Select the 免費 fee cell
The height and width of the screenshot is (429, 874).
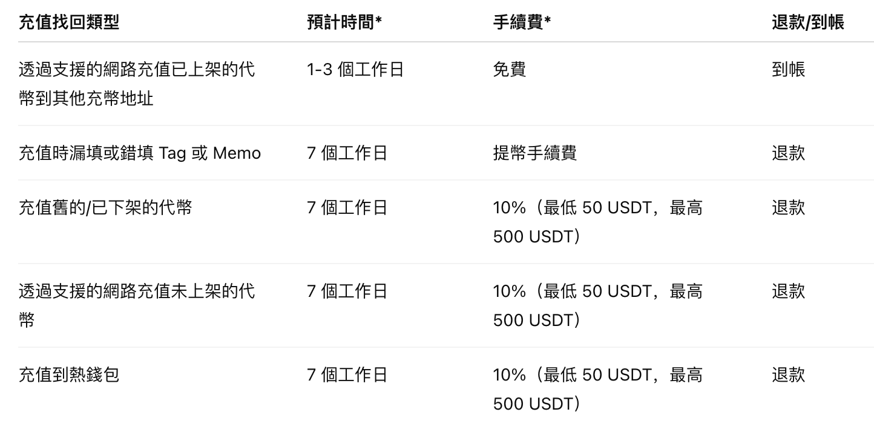click(510, 70)
